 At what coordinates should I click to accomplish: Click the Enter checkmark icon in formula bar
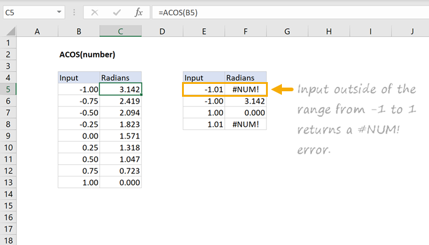click(116, 12)
